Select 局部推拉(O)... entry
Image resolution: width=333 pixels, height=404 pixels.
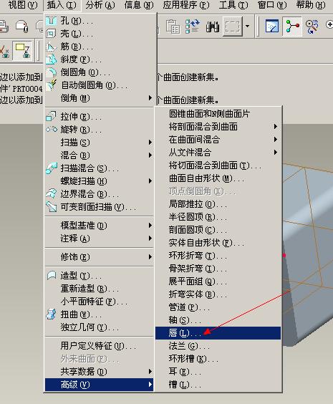218,204
